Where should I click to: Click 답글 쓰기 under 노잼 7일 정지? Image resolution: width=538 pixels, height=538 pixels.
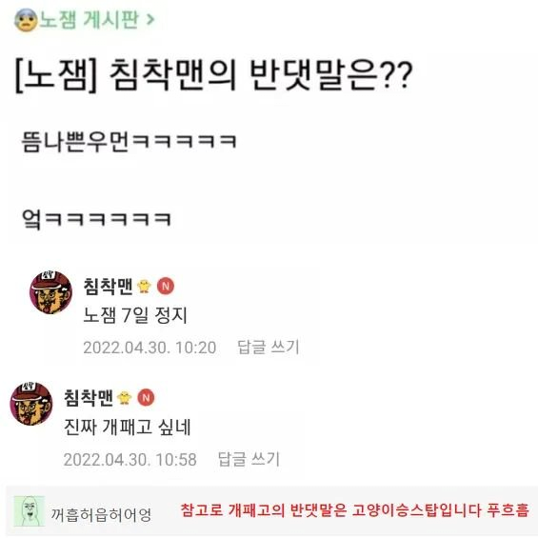[x=269, y=347]
